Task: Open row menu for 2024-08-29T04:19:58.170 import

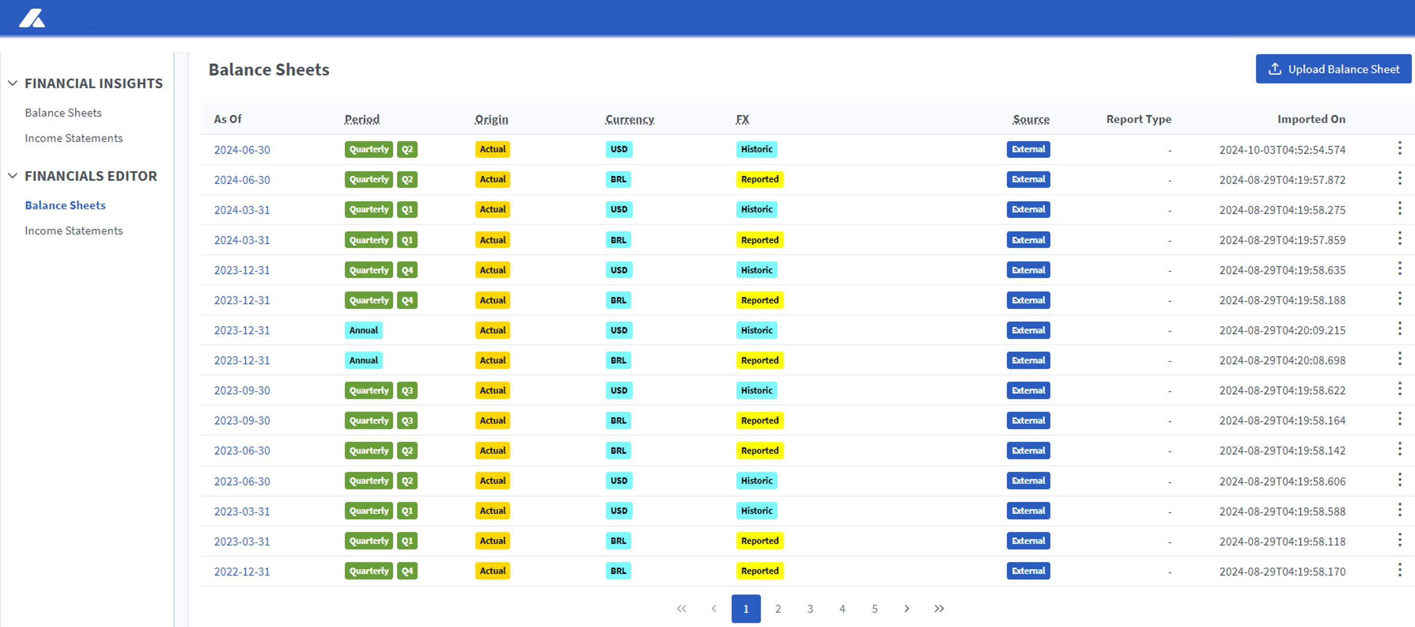Action: 1399,570
